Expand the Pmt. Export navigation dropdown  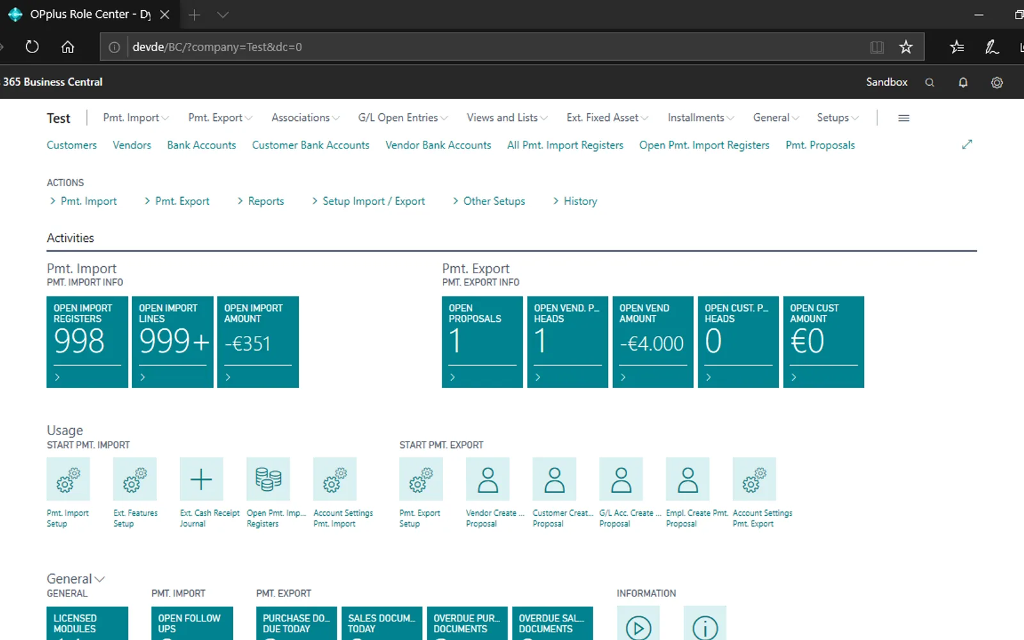[x=220, y=118]
